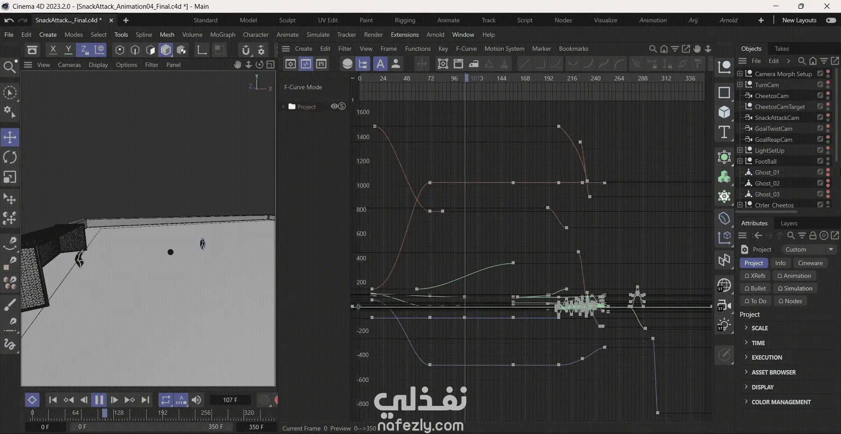Select the Move tool in left toolbar
The height and width of the screenshot is (434, 841).
pyautogui.click(x=10, y=137)
